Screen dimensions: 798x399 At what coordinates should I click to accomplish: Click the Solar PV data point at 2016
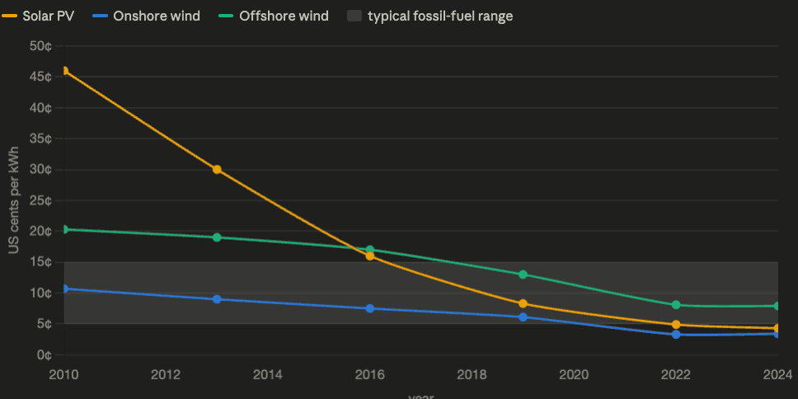click(370, 256)
